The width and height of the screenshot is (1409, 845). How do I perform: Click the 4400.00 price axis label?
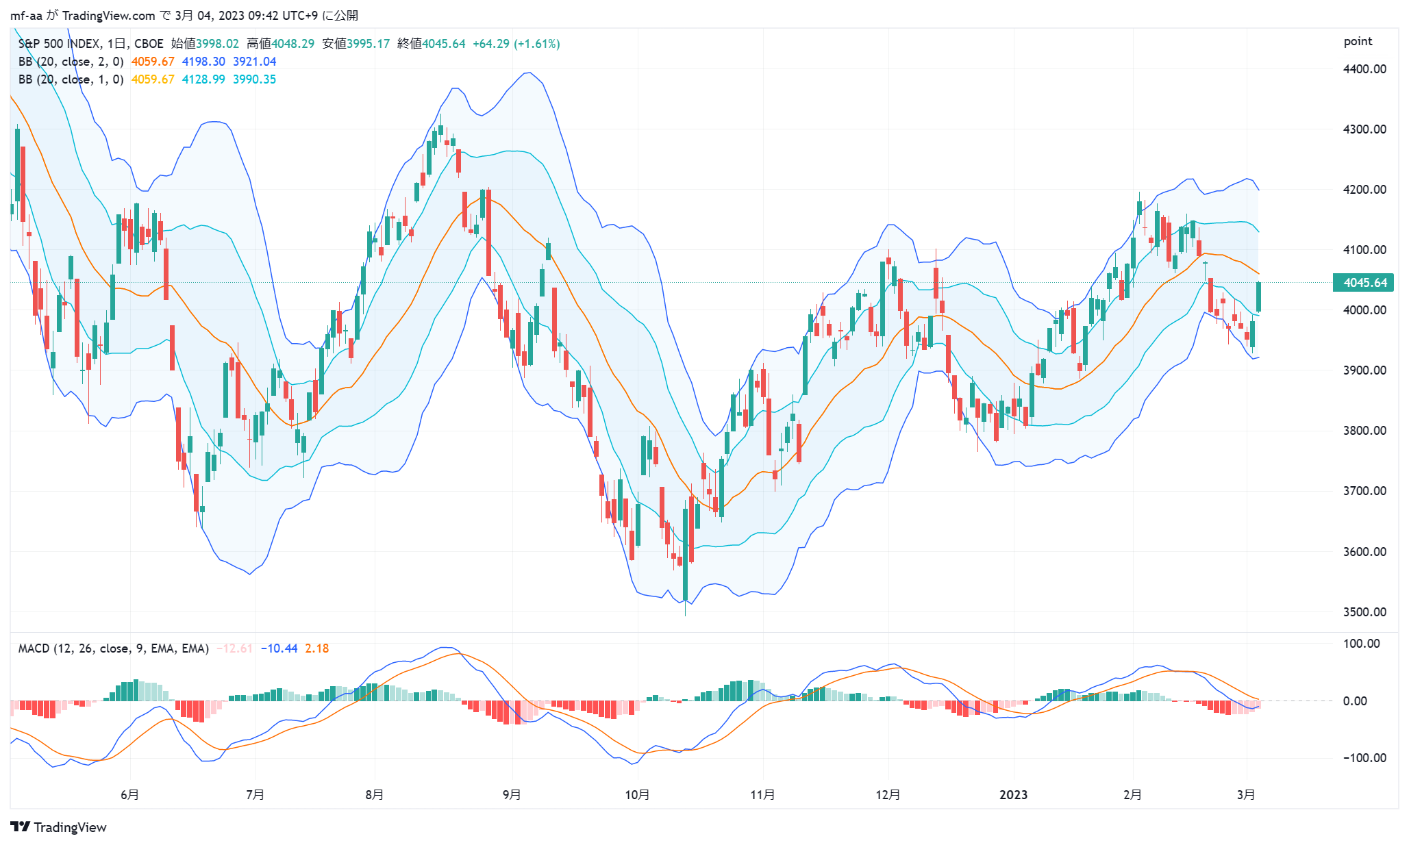click(x=1365, y=69)
